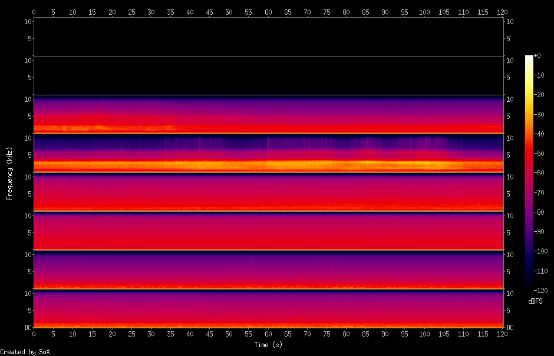Click the DC label on right axis
The width and height of the screenshot is (554, 356).
click(510, 327)
